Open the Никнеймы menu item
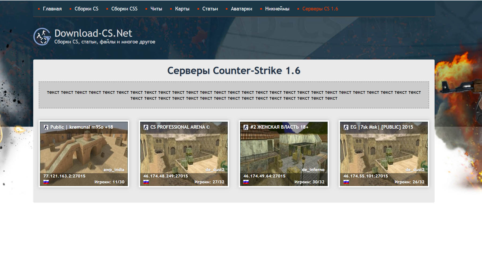Image resolution: width=482 pixels, height=260 pixels. coord(277,9)
